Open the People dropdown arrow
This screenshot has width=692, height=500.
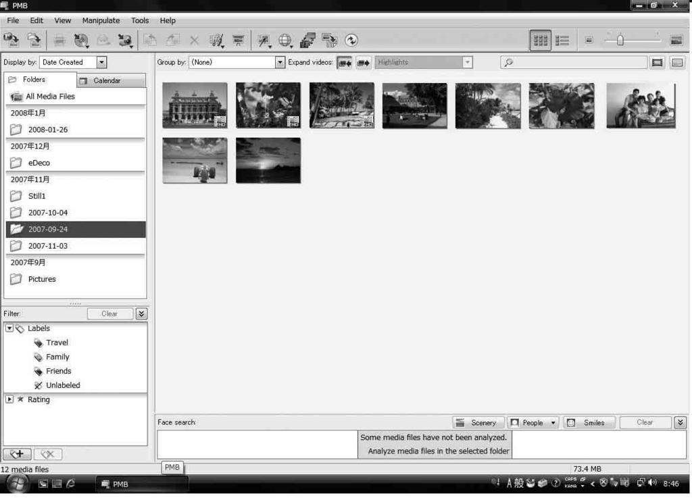[553, 423]
